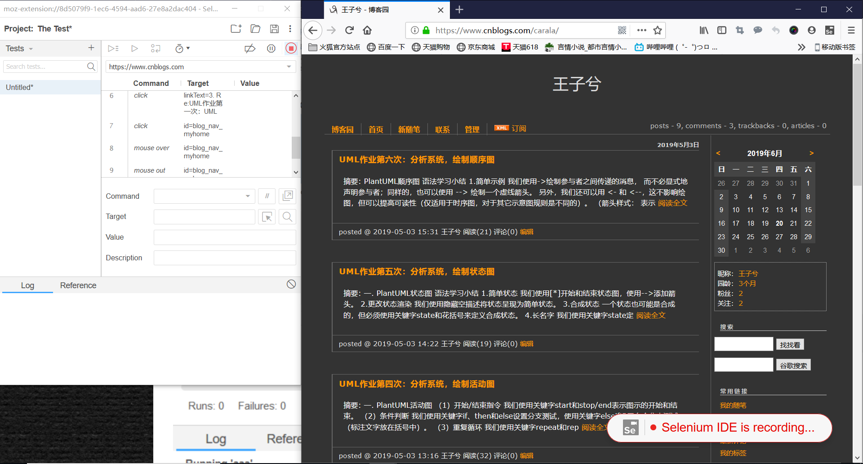Add a new test with plus icon

tap(91, 48)
